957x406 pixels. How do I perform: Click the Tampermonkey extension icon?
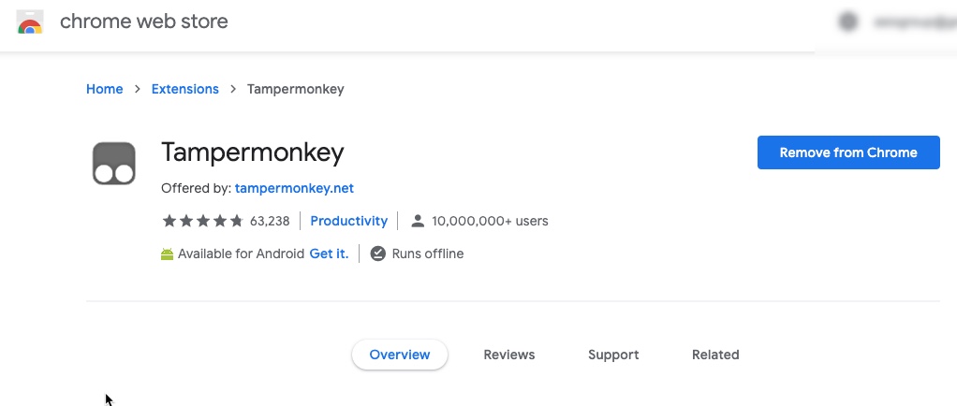[x=114, y=164]
